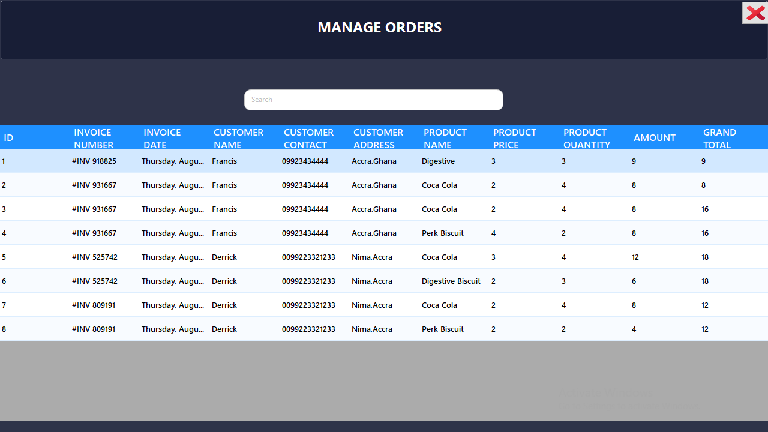Viewport: 768px width, 432px height.
Task: Click the INVOICE NUMBER column header
Action: (x=93, y=137)
